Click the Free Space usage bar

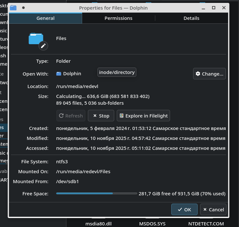(97, 193)
